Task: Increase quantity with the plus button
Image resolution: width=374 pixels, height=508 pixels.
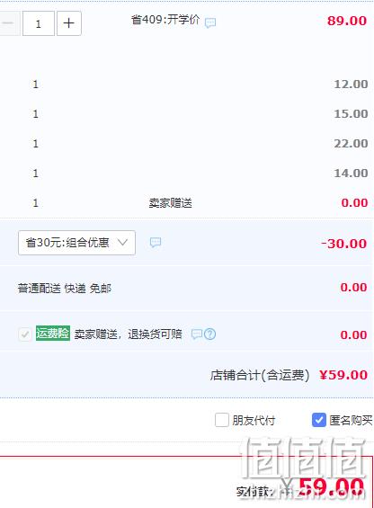Action: coord(68,23)
